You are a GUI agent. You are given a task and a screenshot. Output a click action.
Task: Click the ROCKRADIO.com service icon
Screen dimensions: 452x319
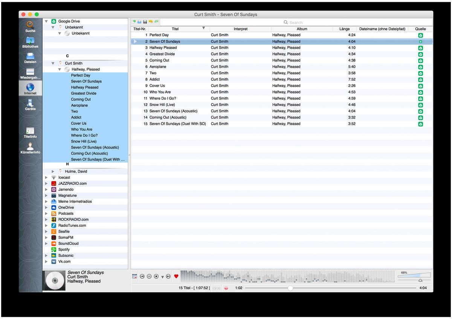(x=53, y=220)
